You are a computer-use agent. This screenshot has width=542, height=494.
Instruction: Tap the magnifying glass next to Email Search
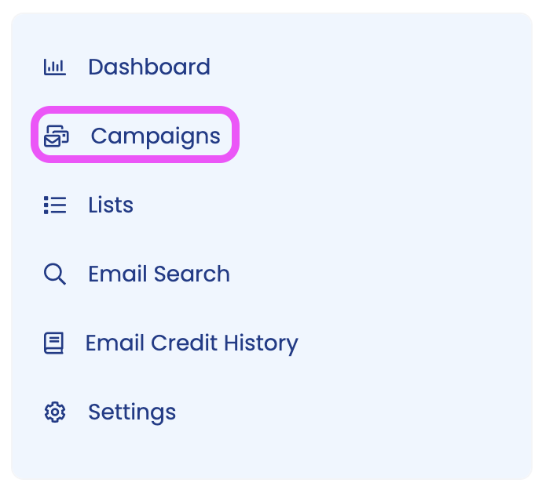click(x=54, y=274)
